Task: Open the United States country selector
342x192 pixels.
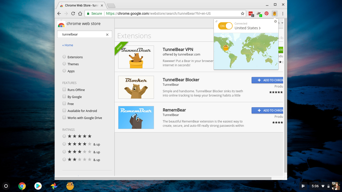Action: 248,28
